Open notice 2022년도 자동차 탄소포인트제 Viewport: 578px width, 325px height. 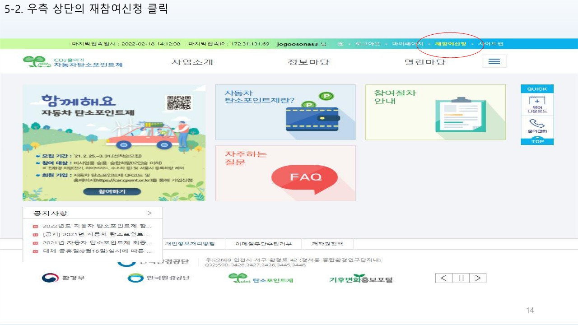tap(97, 226)
